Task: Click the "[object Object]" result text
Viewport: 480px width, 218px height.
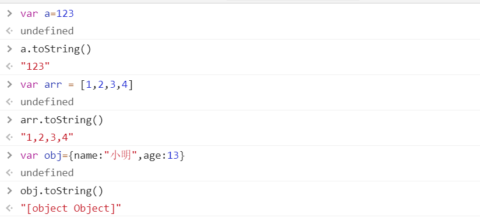Action: coord(70,208)
